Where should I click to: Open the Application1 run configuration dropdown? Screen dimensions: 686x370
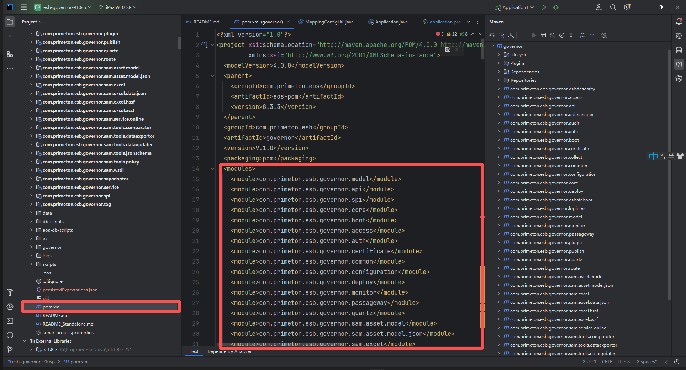pos(515,7)
